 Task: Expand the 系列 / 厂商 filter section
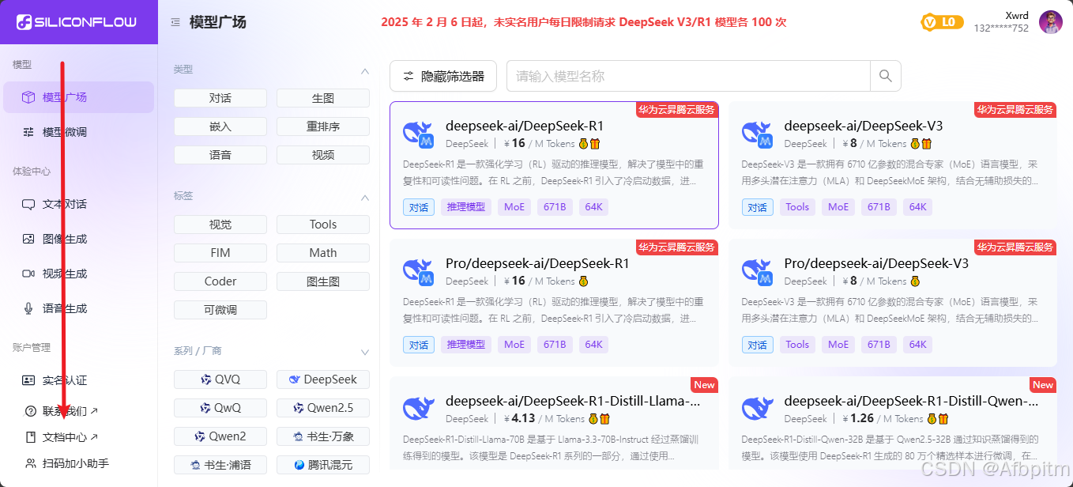point(365,352)
